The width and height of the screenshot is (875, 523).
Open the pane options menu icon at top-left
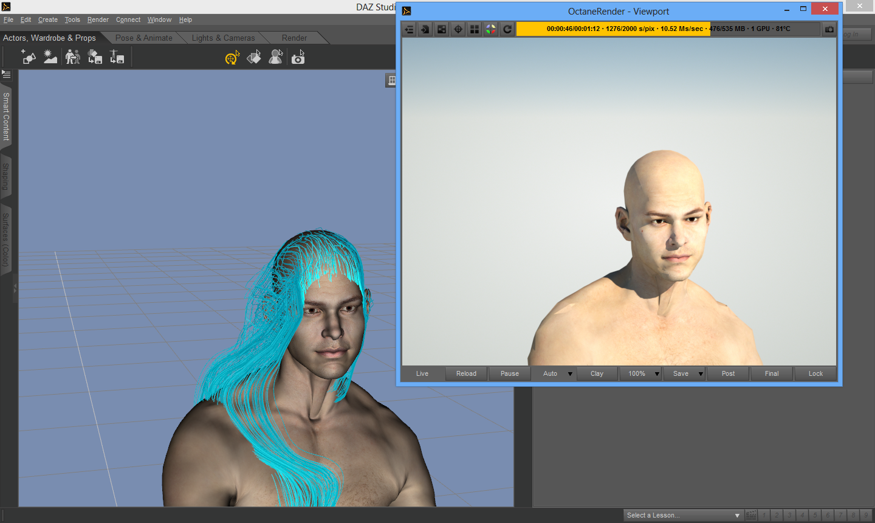pyautogui.click(x=6, y=74)
